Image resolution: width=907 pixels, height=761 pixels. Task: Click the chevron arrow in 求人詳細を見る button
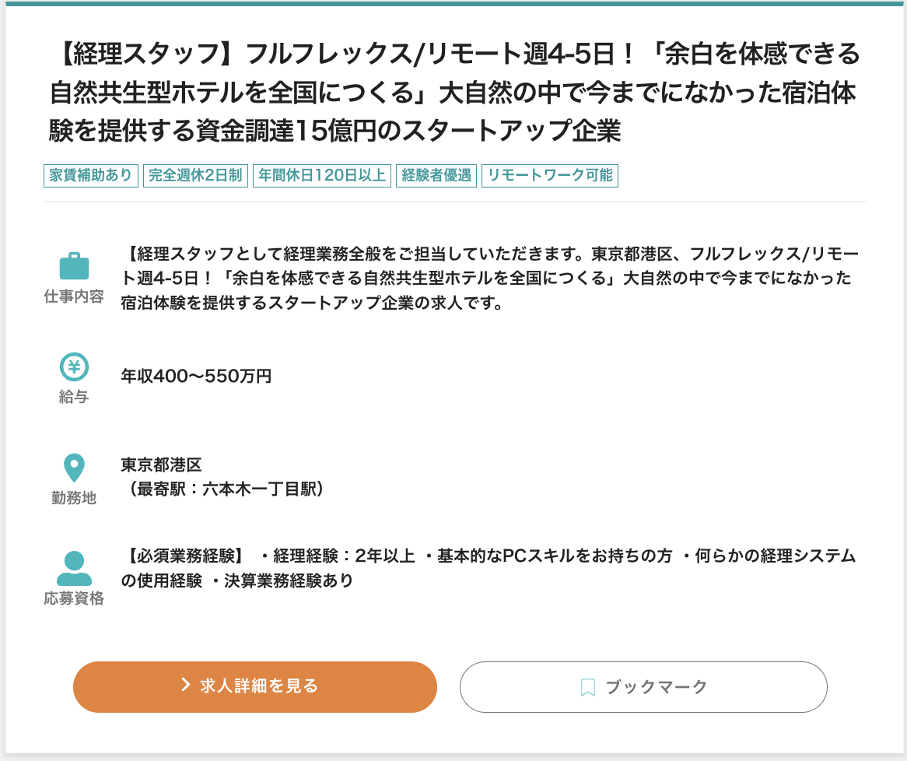pos(186,685)
